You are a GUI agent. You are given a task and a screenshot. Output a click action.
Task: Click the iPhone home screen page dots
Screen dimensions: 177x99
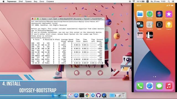(154, 77)
